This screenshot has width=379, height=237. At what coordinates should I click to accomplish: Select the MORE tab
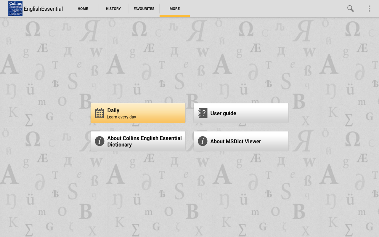tap(175, 9)
